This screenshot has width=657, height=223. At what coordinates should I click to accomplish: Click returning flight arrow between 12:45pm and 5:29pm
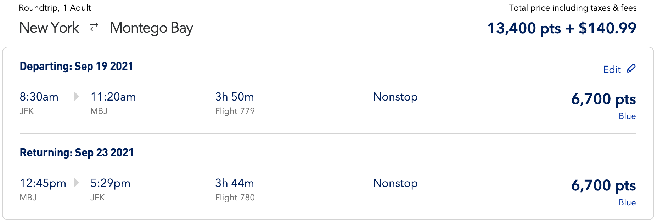(x=76, y=183)
